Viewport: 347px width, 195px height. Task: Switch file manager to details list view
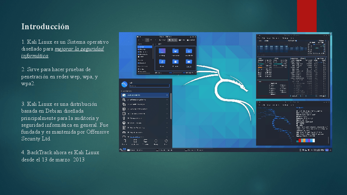pos(151,40)
